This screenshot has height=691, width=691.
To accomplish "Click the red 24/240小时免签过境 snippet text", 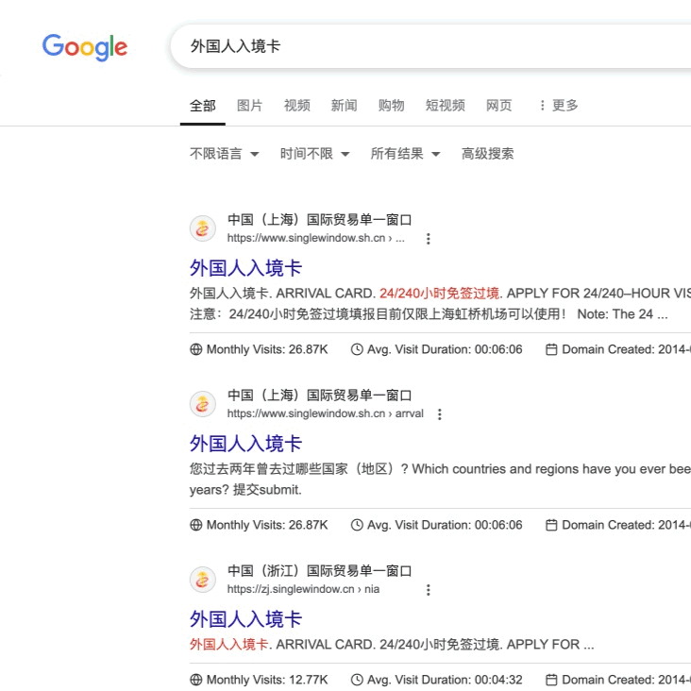I will point(439,294).
